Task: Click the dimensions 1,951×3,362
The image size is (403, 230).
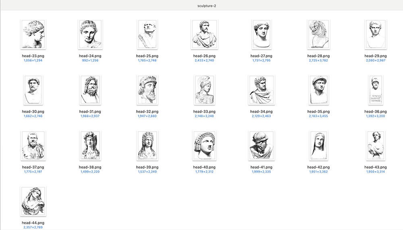Action: click(318, 171)
